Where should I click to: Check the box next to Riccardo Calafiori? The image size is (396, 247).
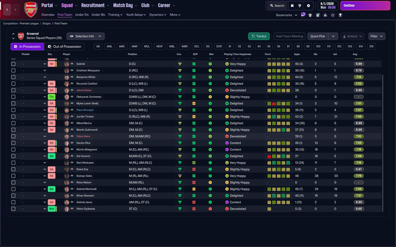(13, 84)
